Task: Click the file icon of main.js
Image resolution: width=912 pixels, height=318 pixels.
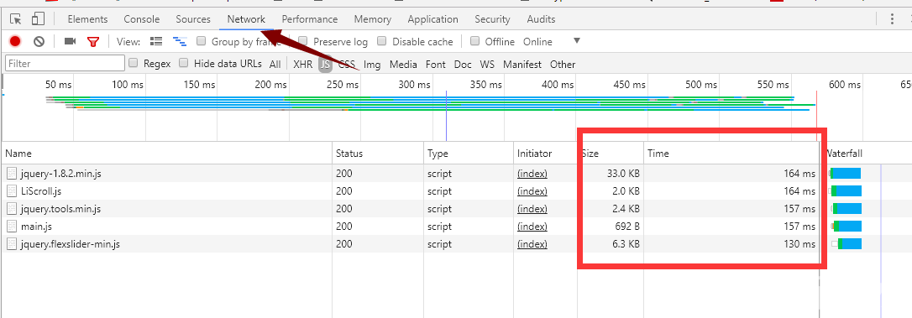Action: (x=12, y=227)
